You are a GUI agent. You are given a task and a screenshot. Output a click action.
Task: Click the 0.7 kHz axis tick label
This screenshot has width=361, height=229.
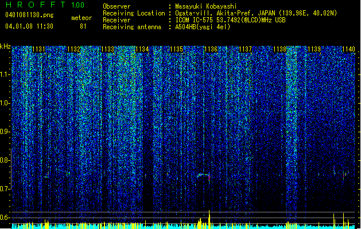[5, 189]
